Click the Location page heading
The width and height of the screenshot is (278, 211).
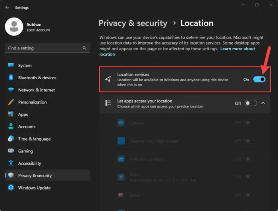click(197, 23)
